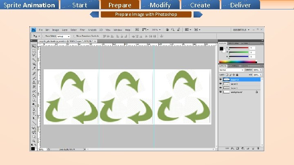This screenshot has height=165, width=294.
Task: Open the Auto-Select Group dropdown
Action: pyautogui.click(x=63, y=36)
